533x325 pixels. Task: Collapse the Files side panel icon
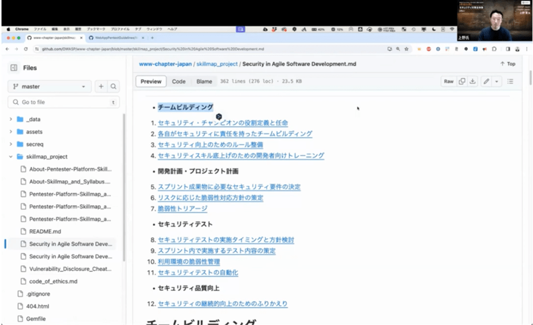tap(14, 68)
